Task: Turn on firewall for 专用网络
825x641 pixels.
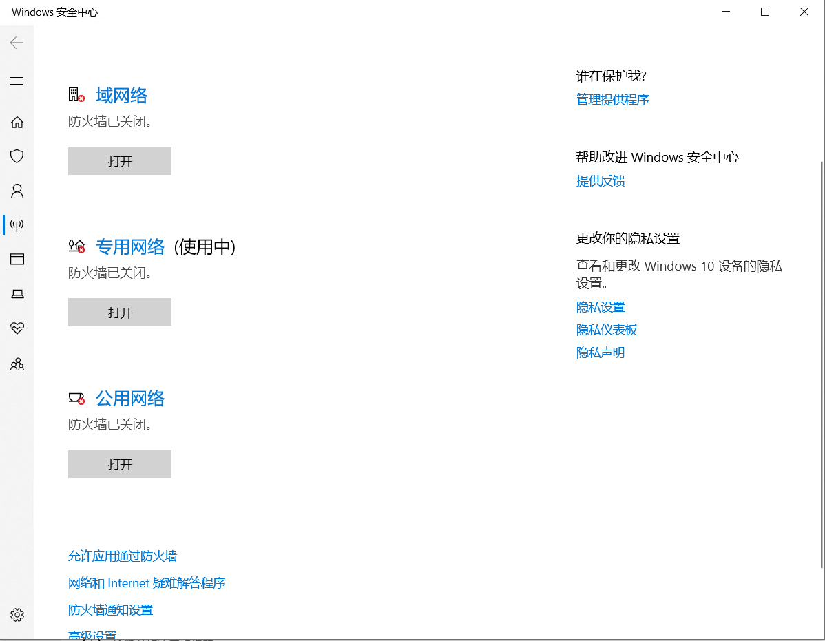Action: [x=119, y=313]
